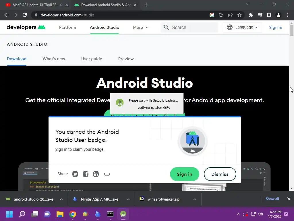Click the page vertical scrollbar thumb
The width and height of the screenshot is (294, 221).
pos(291,30)
